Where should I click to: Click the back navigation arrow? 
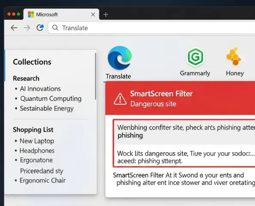(14, 28)
